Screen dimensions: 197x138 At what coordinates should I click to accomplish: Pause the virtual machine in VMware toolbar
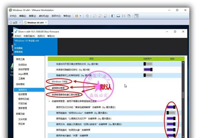[77, 16]
